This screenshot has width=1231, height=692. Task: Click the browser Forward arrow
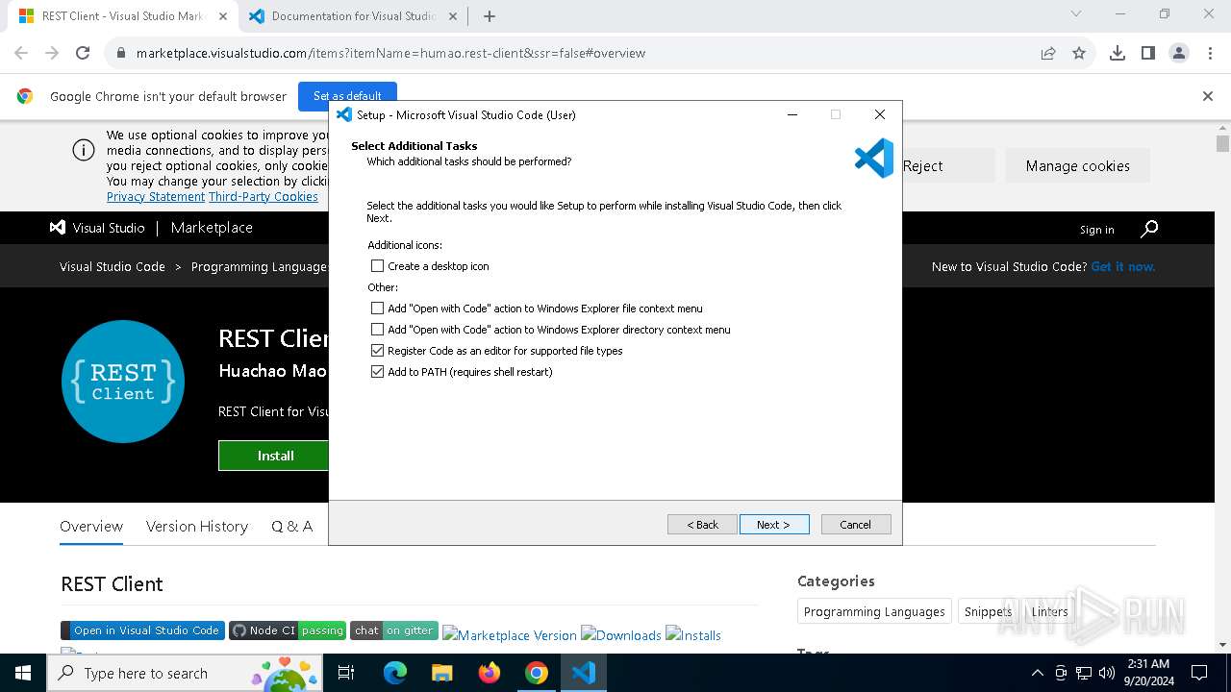click(x=52, y=53)
